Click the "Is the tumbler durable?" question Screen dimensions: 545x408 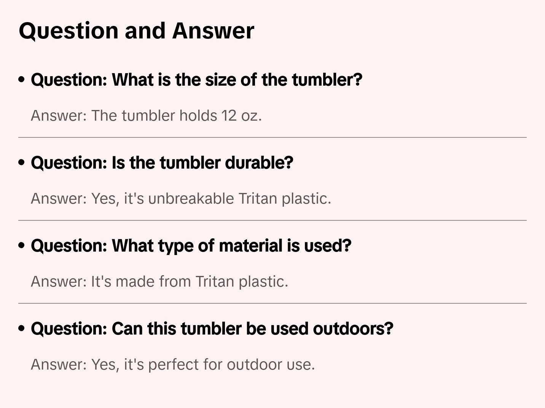162,163
